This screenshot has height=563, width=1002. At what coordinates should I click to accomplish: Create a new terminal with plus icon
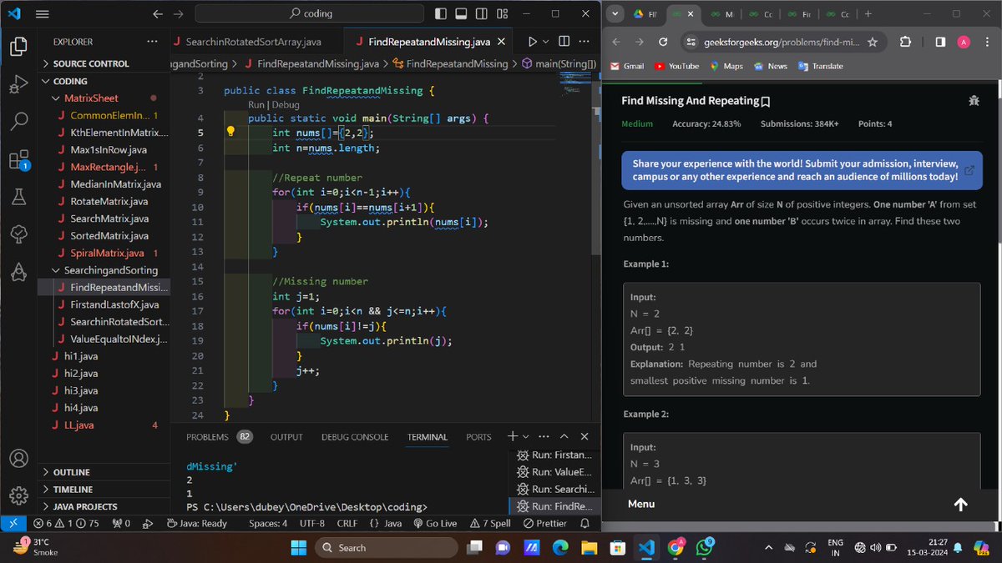[512, 436]
